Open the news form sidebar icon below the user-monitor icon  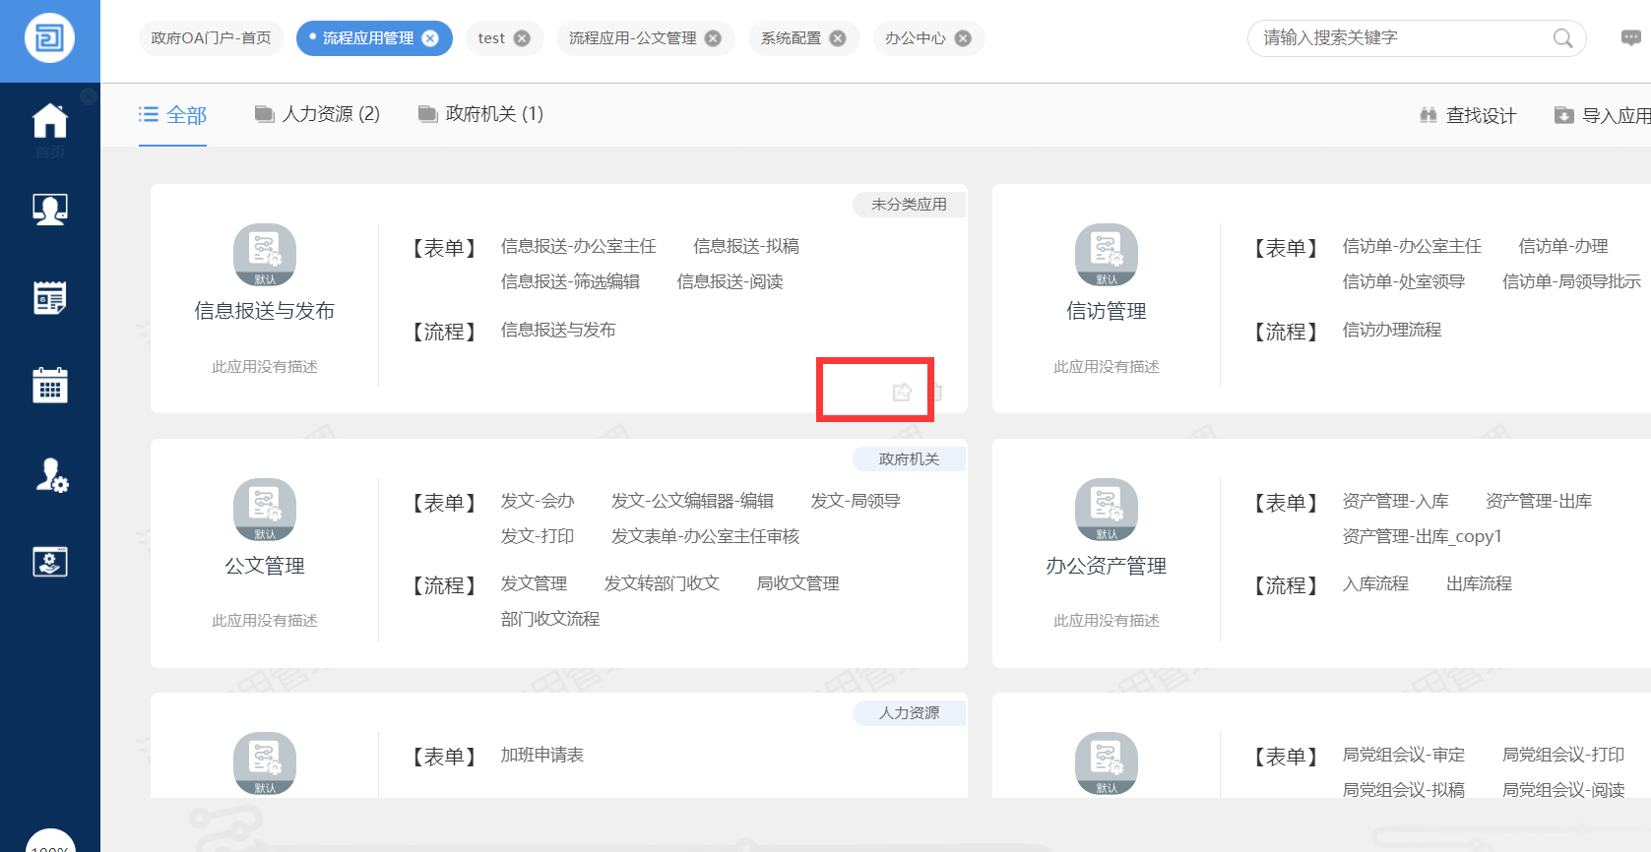50,297
